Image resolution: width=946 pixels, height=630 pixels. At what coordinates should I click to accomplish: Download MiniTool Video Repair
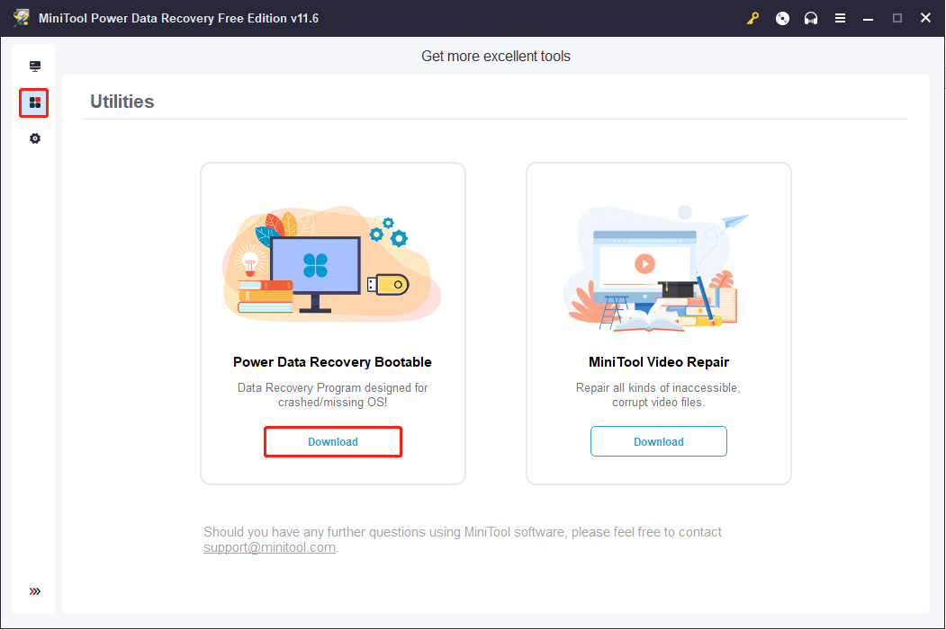coord(659,441)
